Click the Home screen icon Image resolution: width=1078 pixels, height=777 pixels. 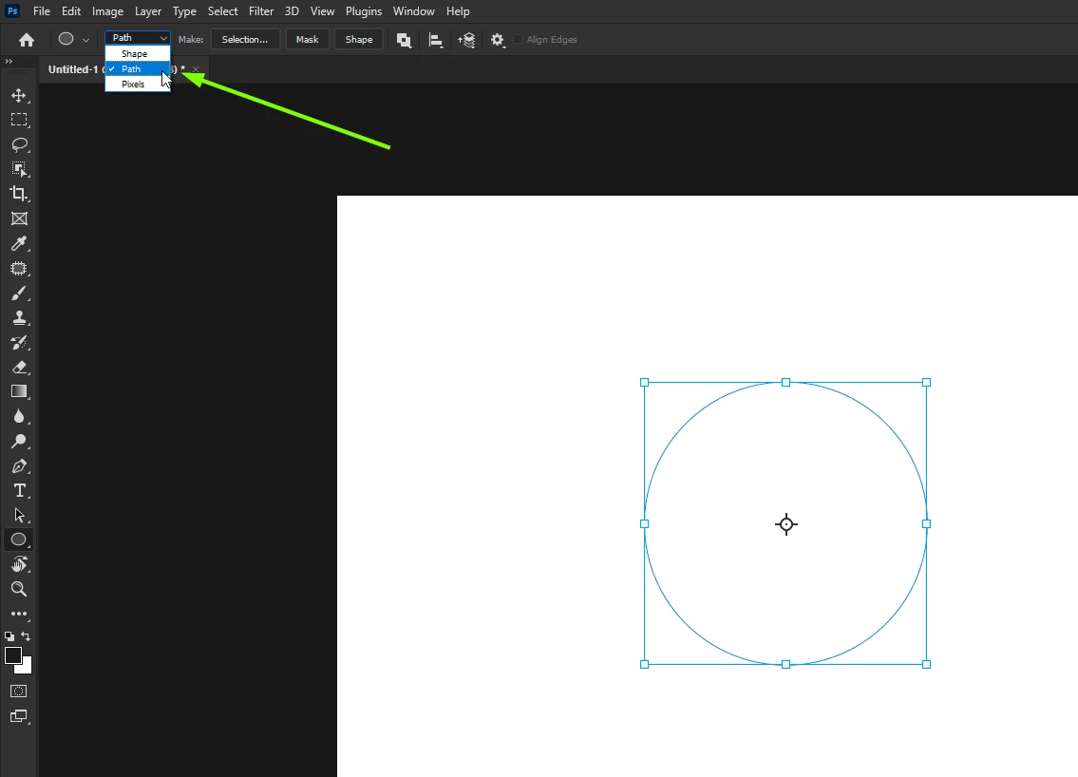coord(27,40)
